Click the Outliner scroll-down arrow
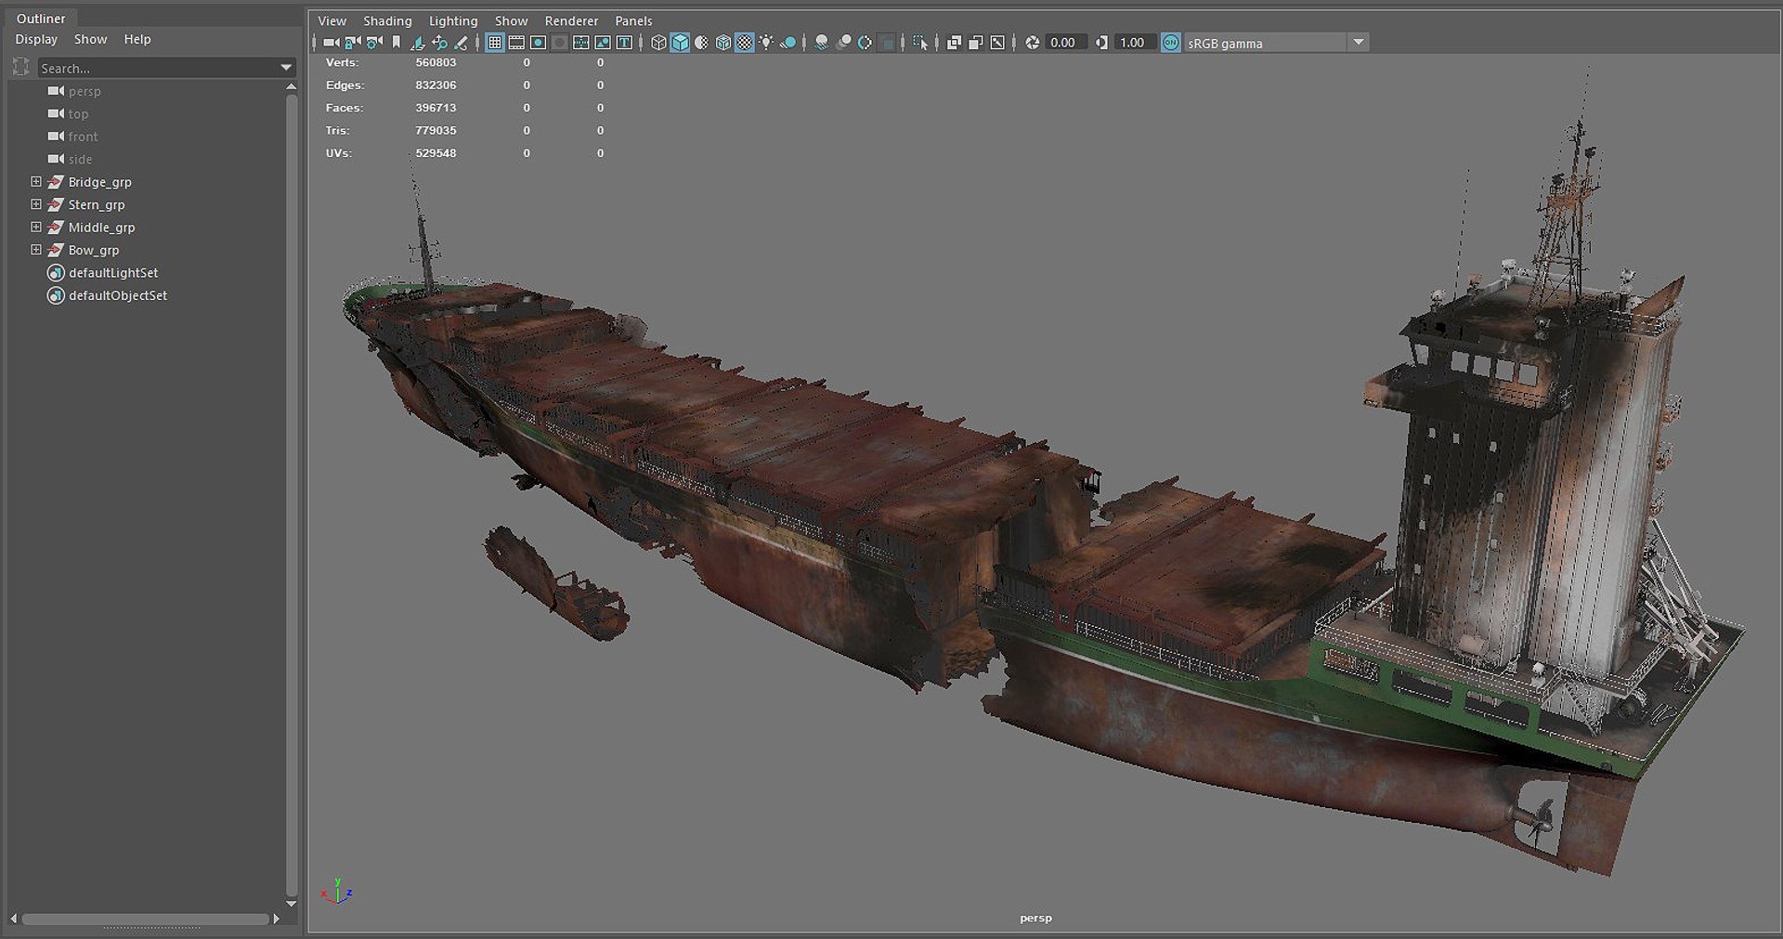 click(x=292, y=903)
